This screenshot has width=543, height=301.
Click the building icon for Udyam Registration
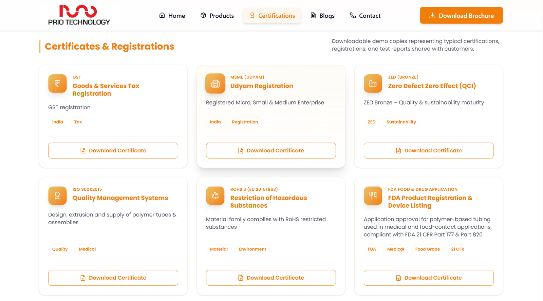click(215, 83)
